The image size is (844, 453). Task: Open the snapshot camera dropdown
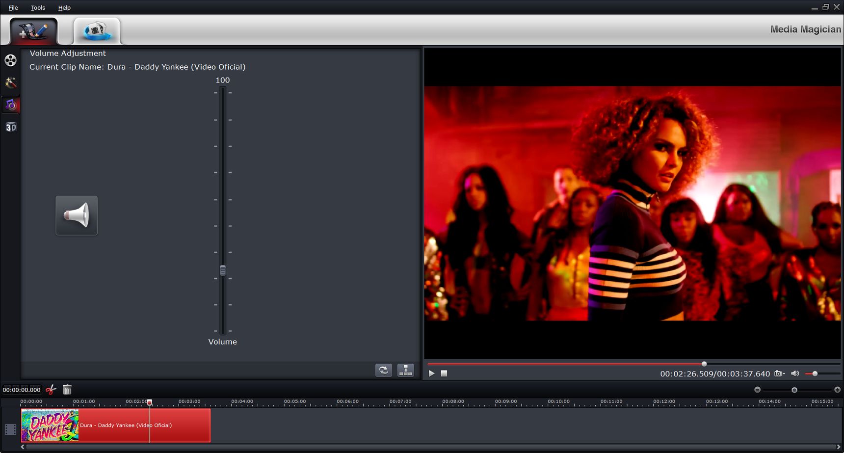pyautogui.click(x=780, y=373)
